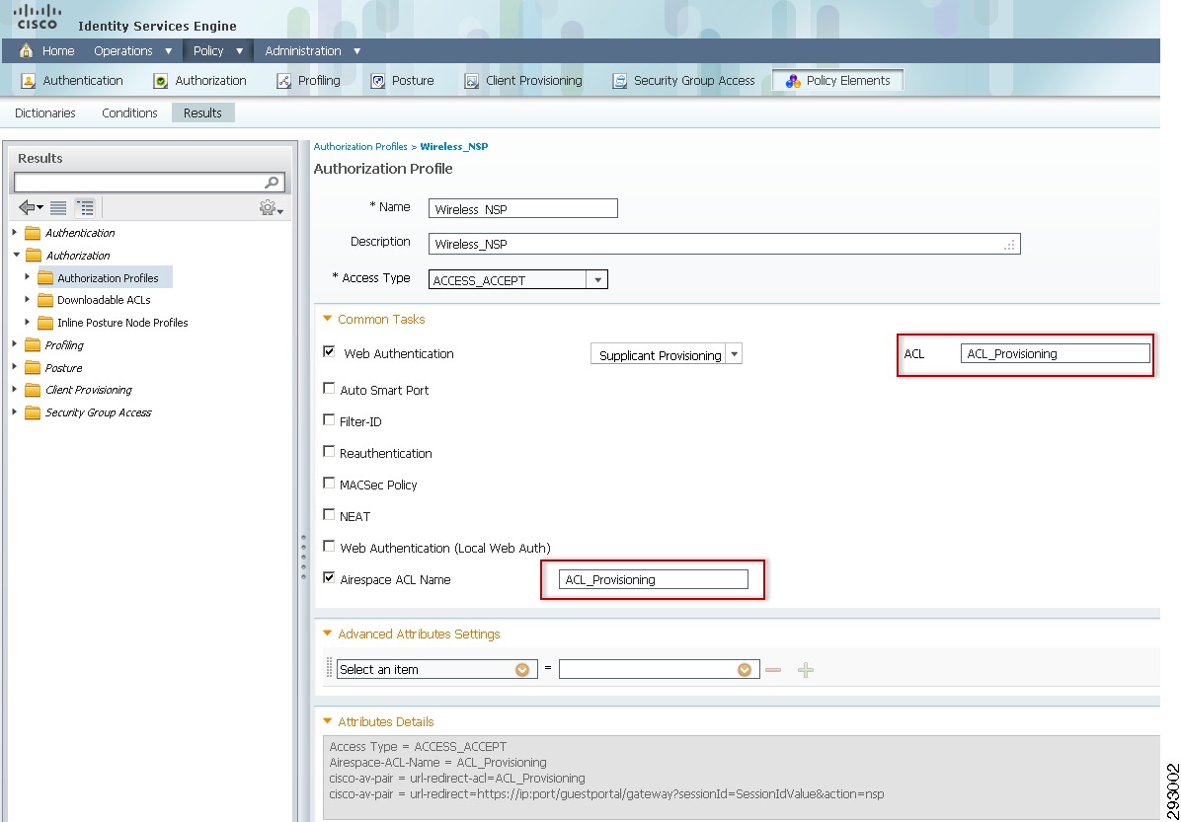This screenshot has width=1181, height=822.
Task: Add advanced attribute with plus icon
Action: [x=805, y=670]
